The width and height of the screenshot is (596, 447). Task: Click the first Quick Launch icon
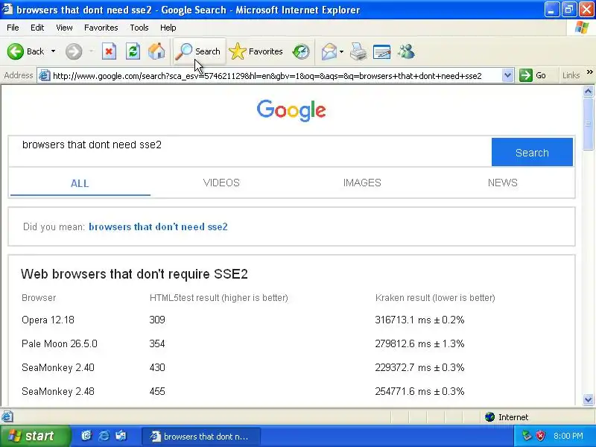tap(86, 436)
